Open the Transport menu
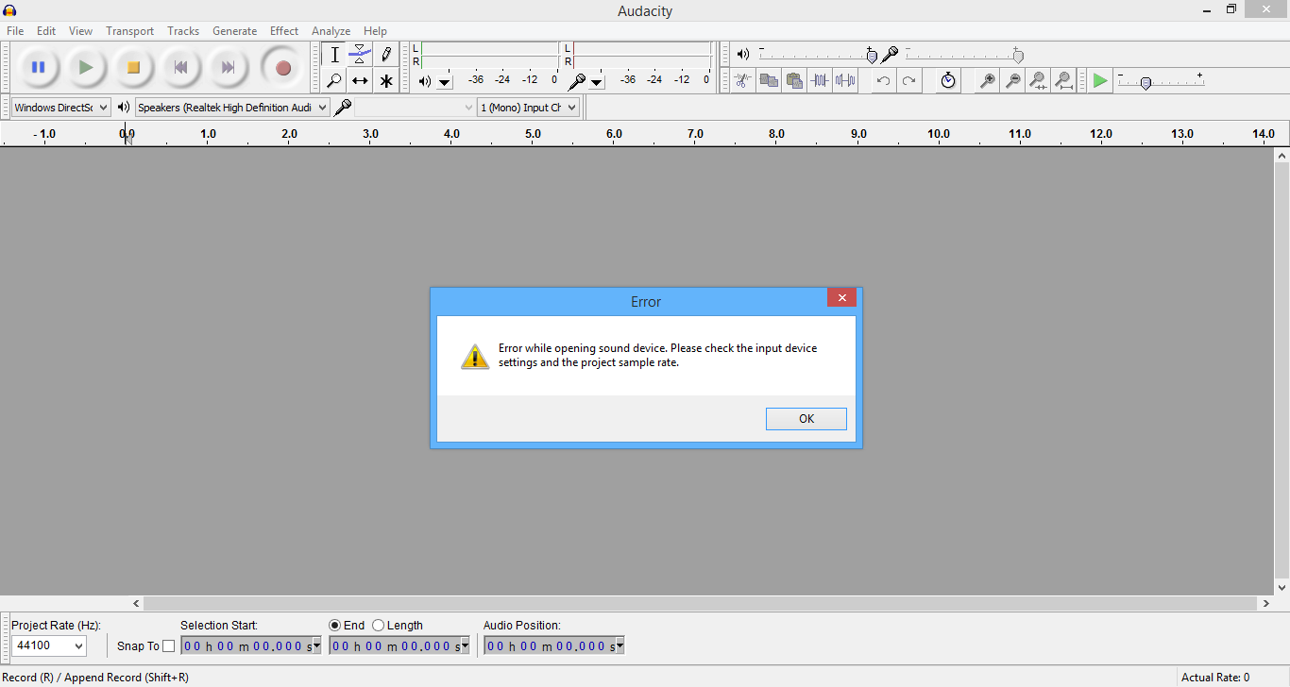 129,31
